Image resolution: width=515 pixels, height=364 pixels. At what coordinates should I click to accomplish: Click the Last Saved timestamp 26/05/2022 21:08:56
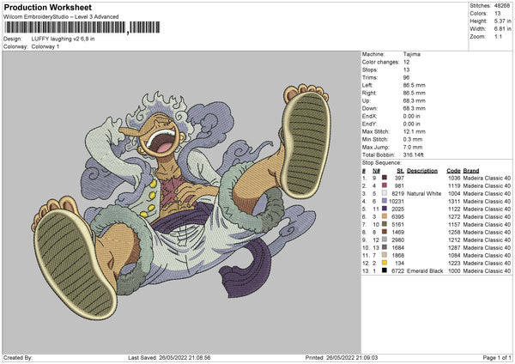pyautogui.click(x=185, y=357)
